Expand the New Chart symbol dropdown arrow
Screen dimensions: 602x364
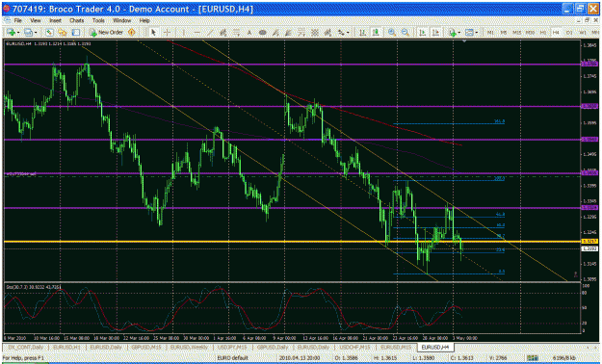tap(18, 33)
